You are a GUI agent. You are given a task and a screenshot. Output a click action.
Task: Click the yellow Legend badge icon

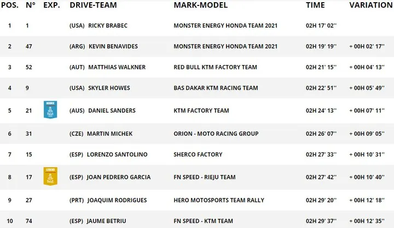coord(50,176)
